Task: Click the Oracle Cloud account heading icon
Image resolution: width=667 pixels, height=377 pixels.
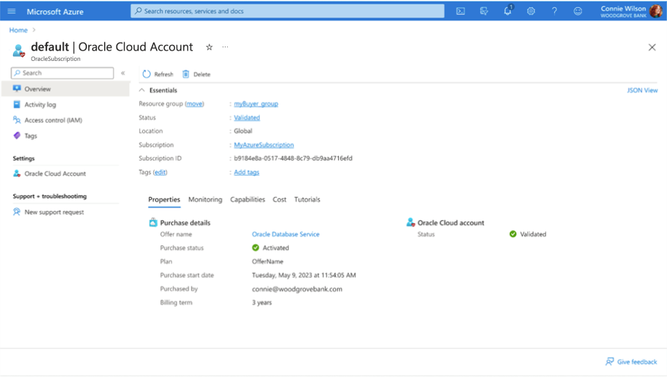Action: (x=410, y=223)
